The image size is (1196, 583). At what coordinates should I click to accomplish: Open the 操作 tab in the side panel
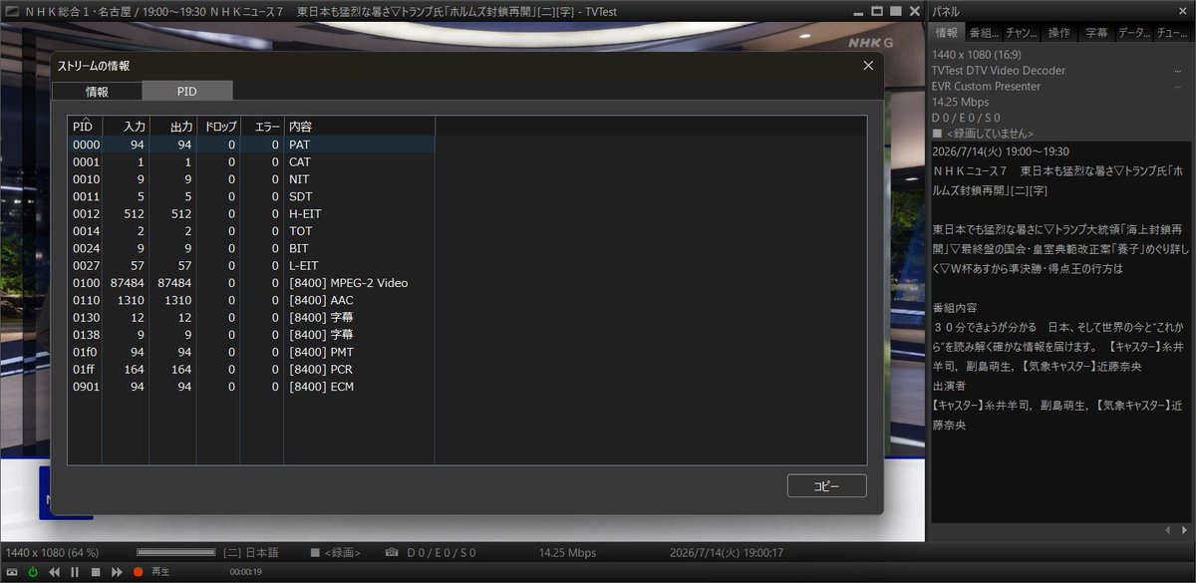pyautogui.click(x=1059, y=33)
